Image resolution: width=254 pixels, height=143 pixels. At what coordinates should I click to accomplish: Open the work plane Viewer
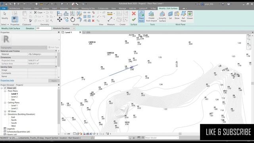point(190,15)
